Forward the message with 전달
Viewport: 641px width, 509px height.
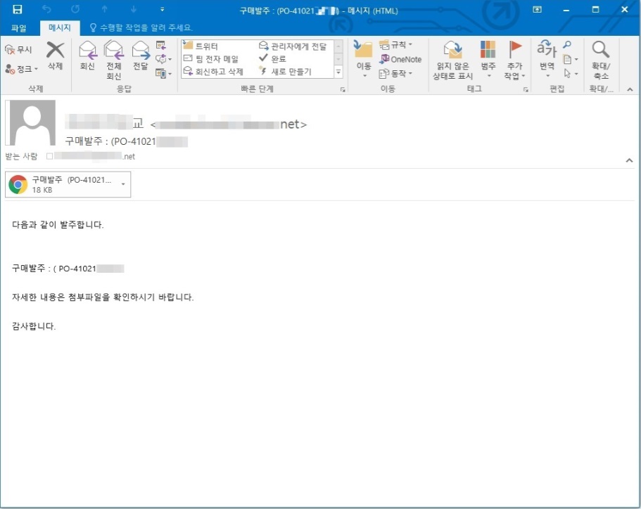(x=141, y=56)
